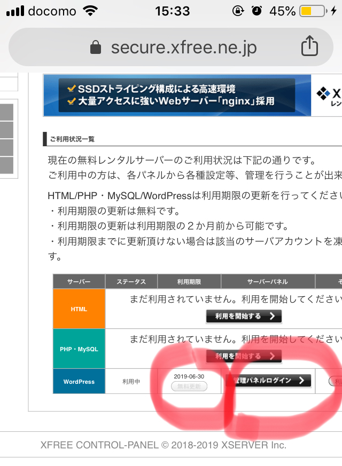Tap the padlock icon in address bar
This screenshot has width=342, height=466.
coord(96,47)
